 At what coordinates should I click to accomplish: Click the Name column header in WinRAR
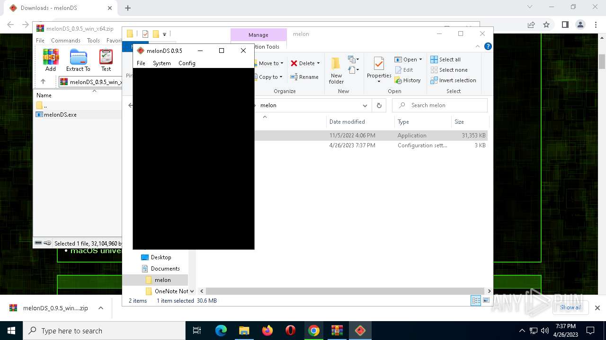[44, 95]
